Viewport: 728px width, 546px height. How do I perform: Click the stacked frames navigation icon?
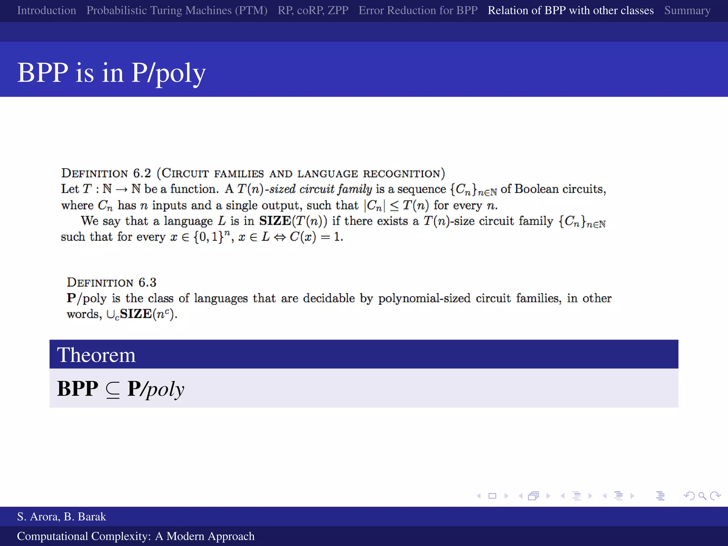[534, 496]
